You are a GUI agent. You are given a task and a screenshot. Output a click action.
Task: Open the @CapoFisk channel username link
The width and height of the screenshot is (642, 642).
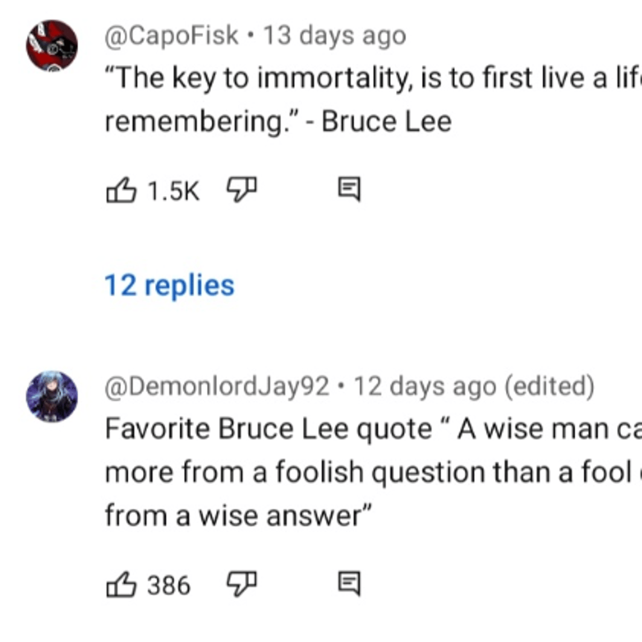click(171, 36)
